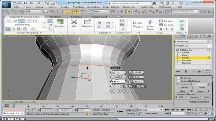Select the Rotate tool in main toolbar

pyautogui.click(x=83, y=12)
